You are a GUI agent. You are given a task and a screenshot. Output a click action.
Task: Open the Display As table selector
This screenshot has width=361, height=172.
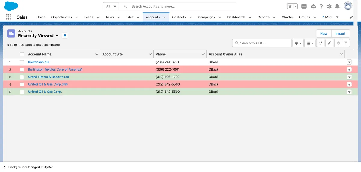pos(310,43)
